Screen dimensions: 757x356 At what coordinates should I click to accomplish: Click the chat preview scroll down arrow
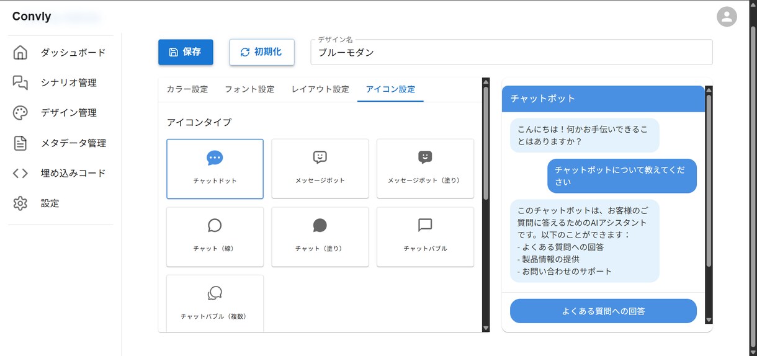coord(709,319)
